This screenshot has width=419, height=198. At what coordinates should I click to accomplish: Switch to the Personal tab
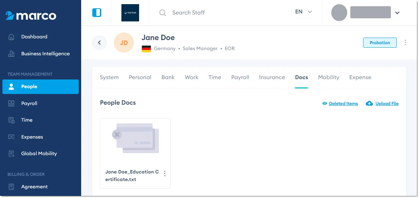point(140,77)
